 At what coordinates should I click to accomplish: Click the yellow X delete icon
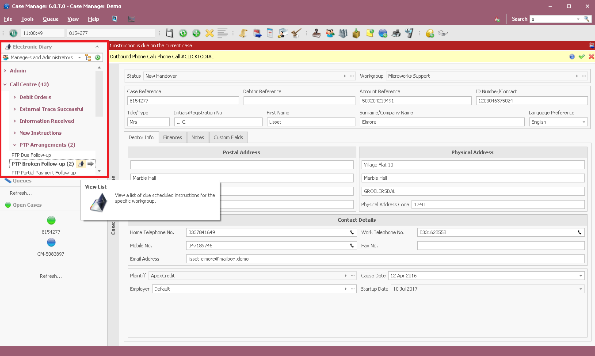(x=210, y=33)
